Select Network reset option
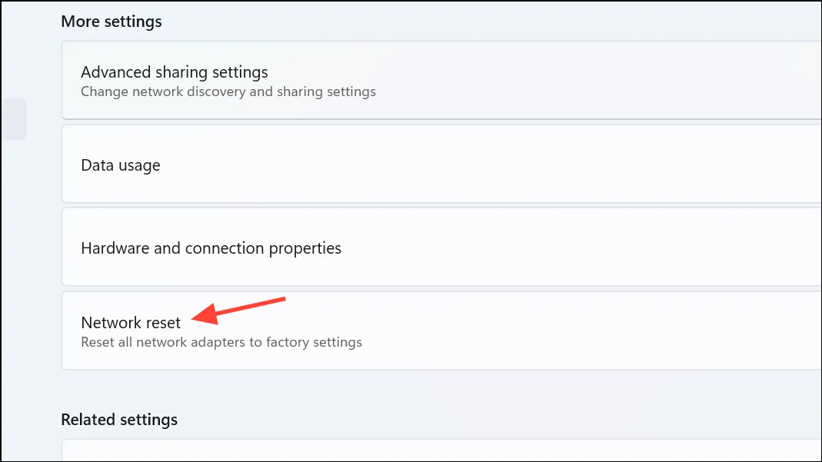 tap(441, 331)
